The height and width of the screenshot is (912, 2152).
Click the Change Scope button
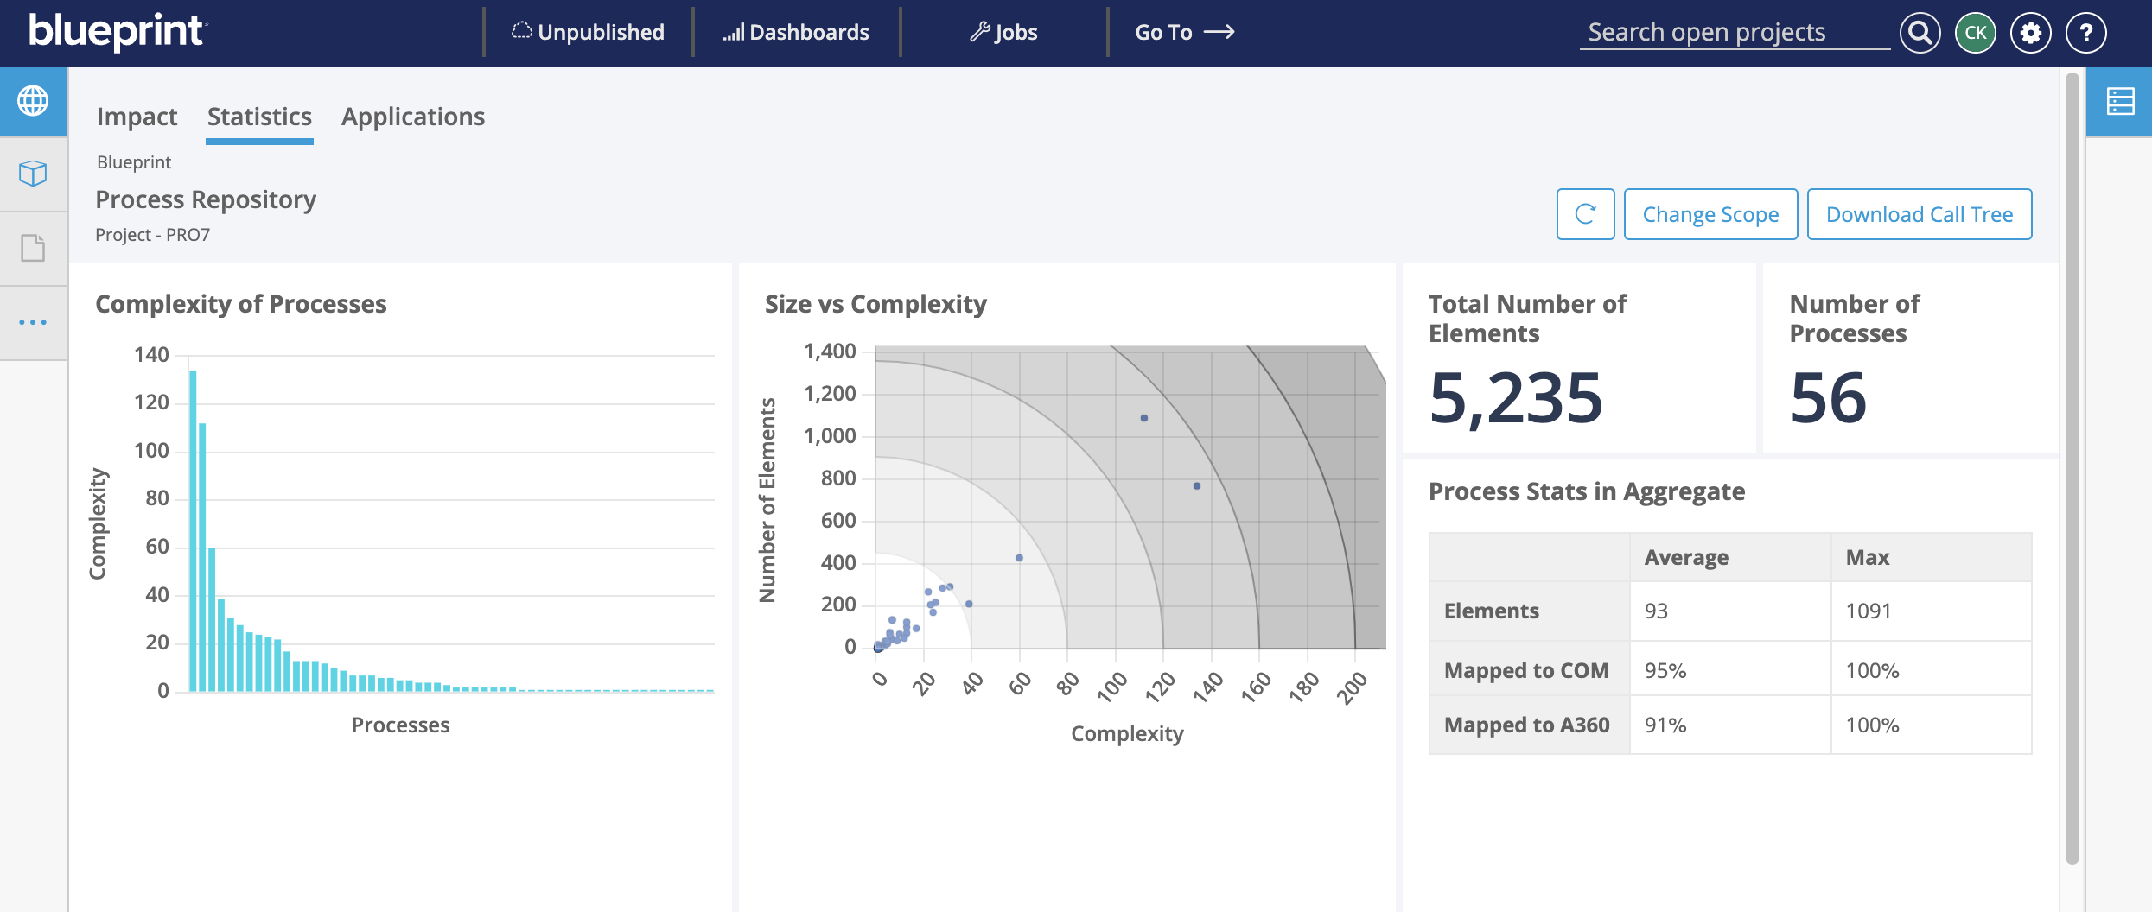pyautogui.click(x=1710, y=214)
